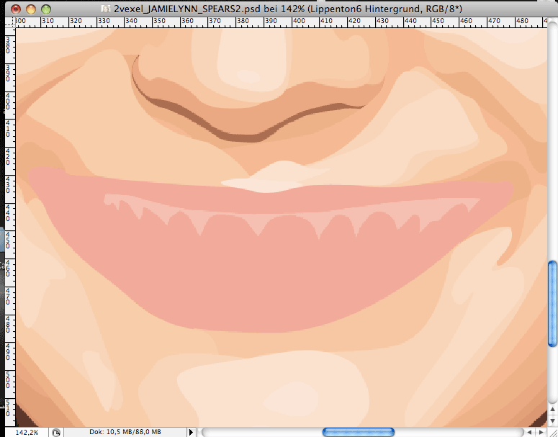The image size is (558, 437).
Task: Click the horizontal ruler at mark 400
Action: pyautogui.click(x=299, y=22)
